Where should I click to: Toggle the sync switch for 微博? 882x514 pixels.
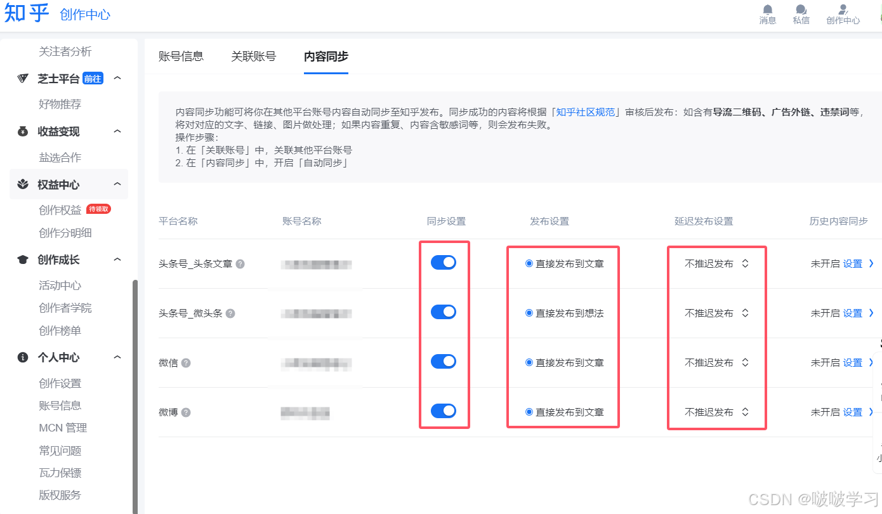[x=444, y=411]
